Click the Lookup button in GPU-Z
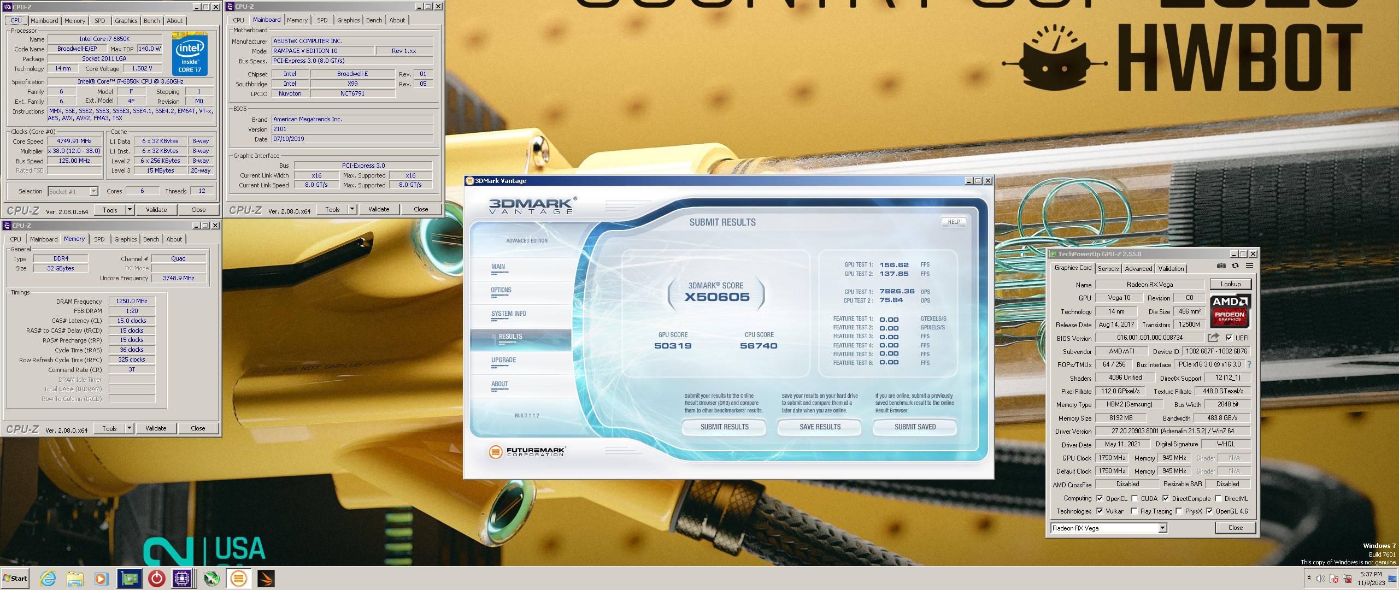This screenshot has height=590, width=1399. click(x=1230, y=284)
